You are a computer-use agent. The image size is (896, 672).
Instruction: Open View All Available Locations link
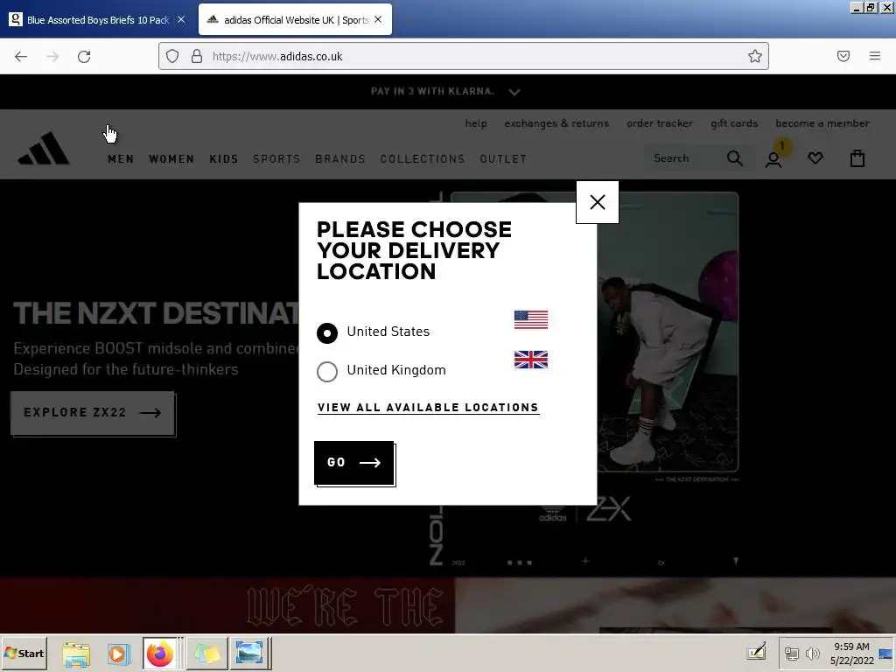[x=428, y=408]
